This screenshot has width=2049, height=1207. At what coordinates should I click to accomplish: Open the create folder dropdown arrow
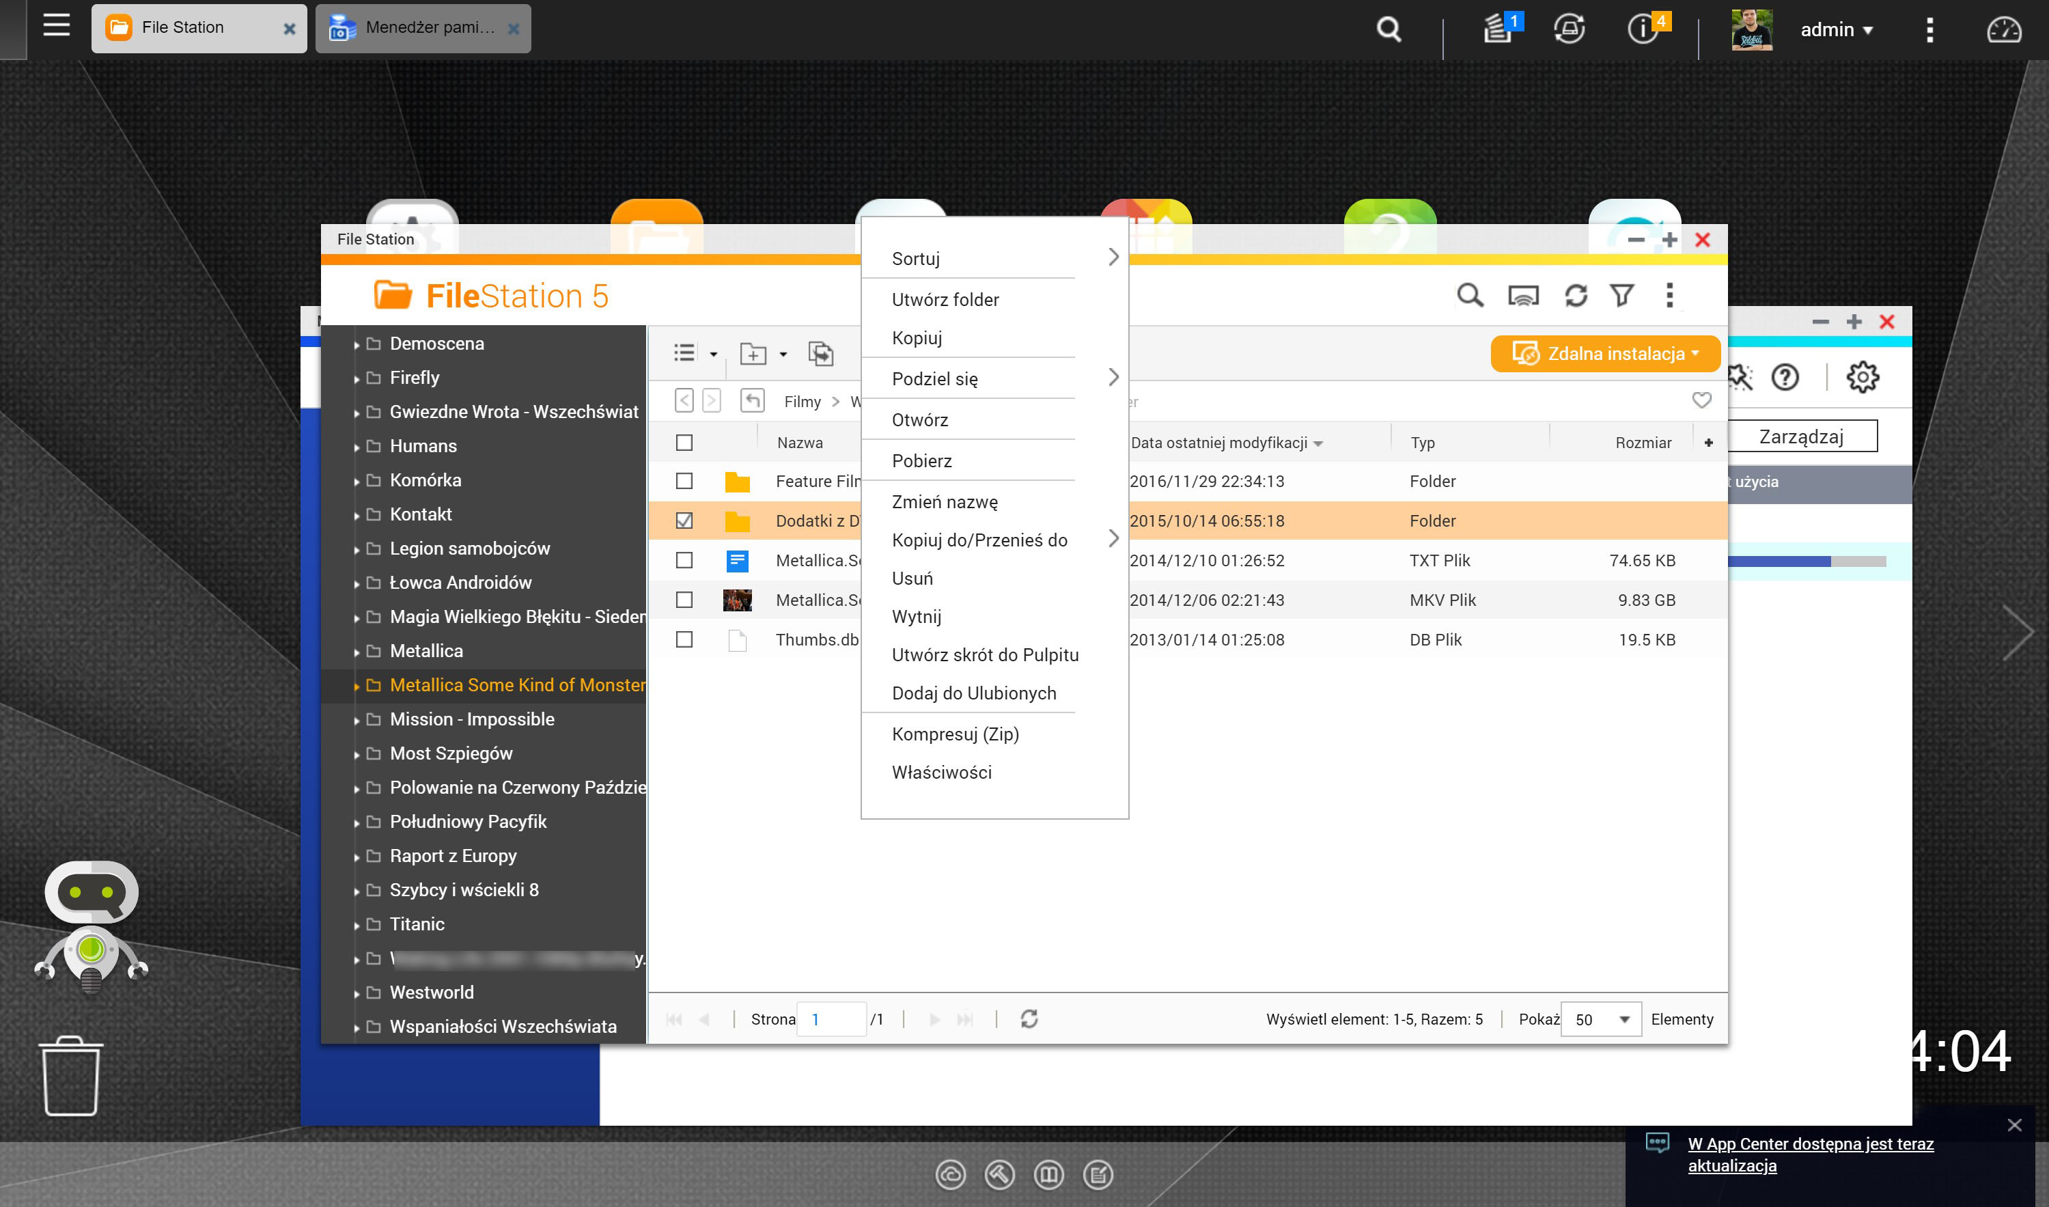(783, 355)
